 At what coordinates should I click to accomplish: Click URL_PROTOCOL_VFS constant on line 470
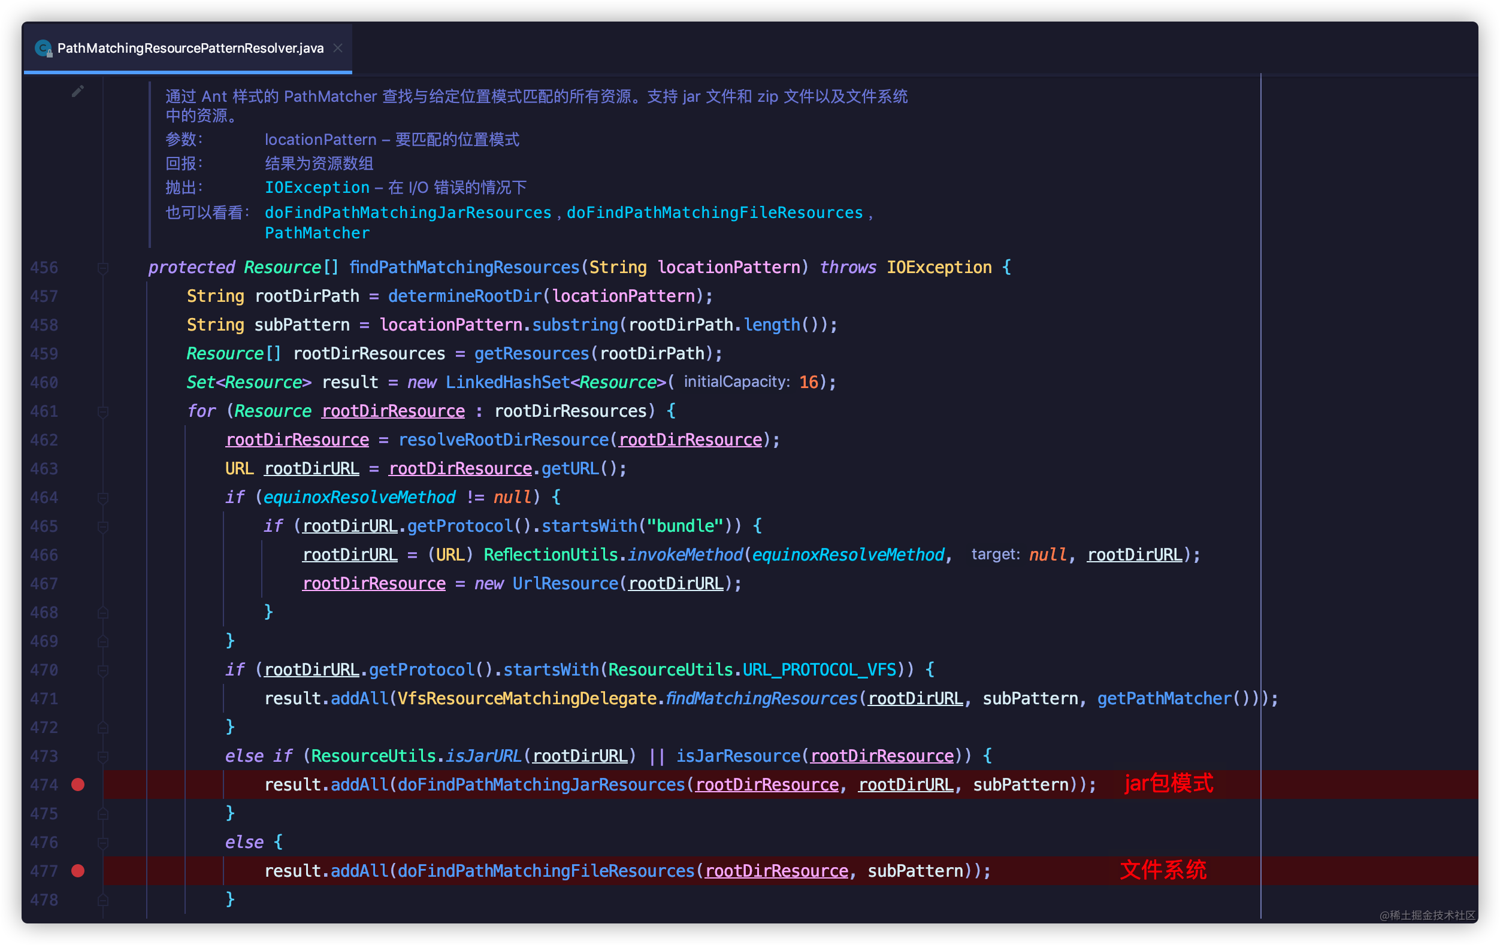tap(819, 670)
